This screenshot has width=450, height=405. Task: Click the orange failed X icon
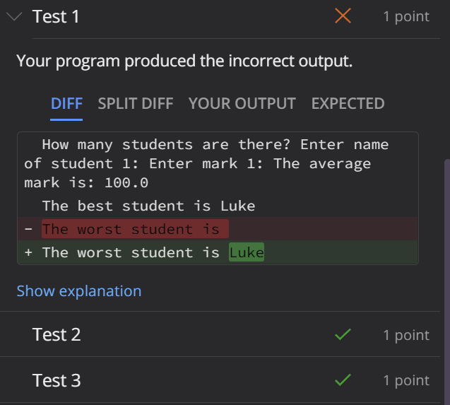[x=343, y=16]
